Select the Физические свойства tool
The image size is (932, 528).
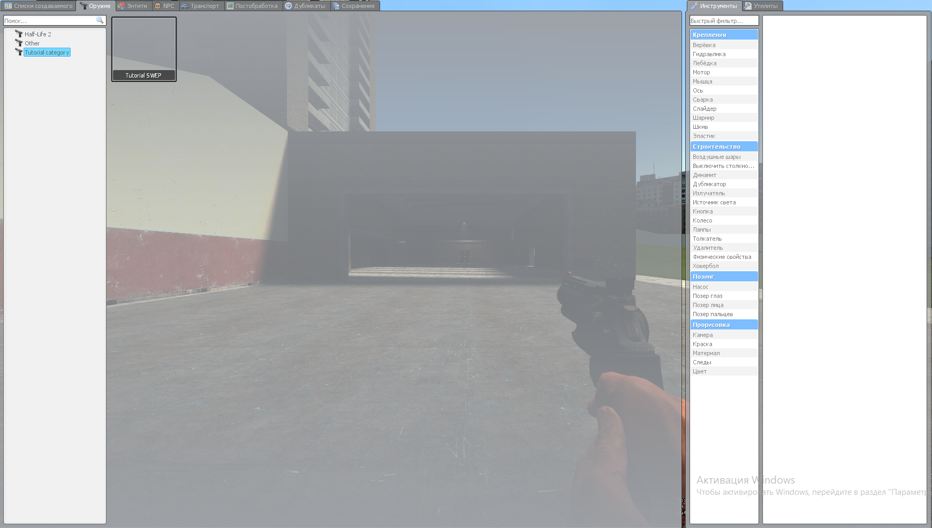(724, 257)
